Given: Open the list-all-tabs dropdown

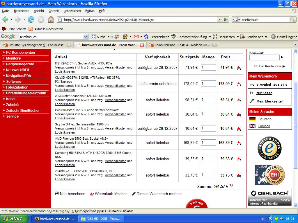Looking at the screenshot, I should [x=295, y=45].
